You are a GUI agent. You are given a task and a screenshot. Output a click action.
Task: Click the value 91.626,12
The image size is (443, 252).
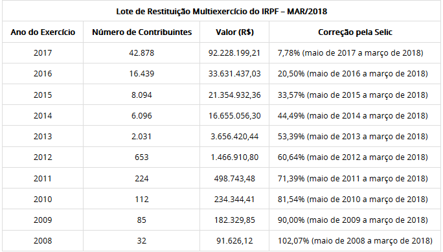tap(234, 241)
